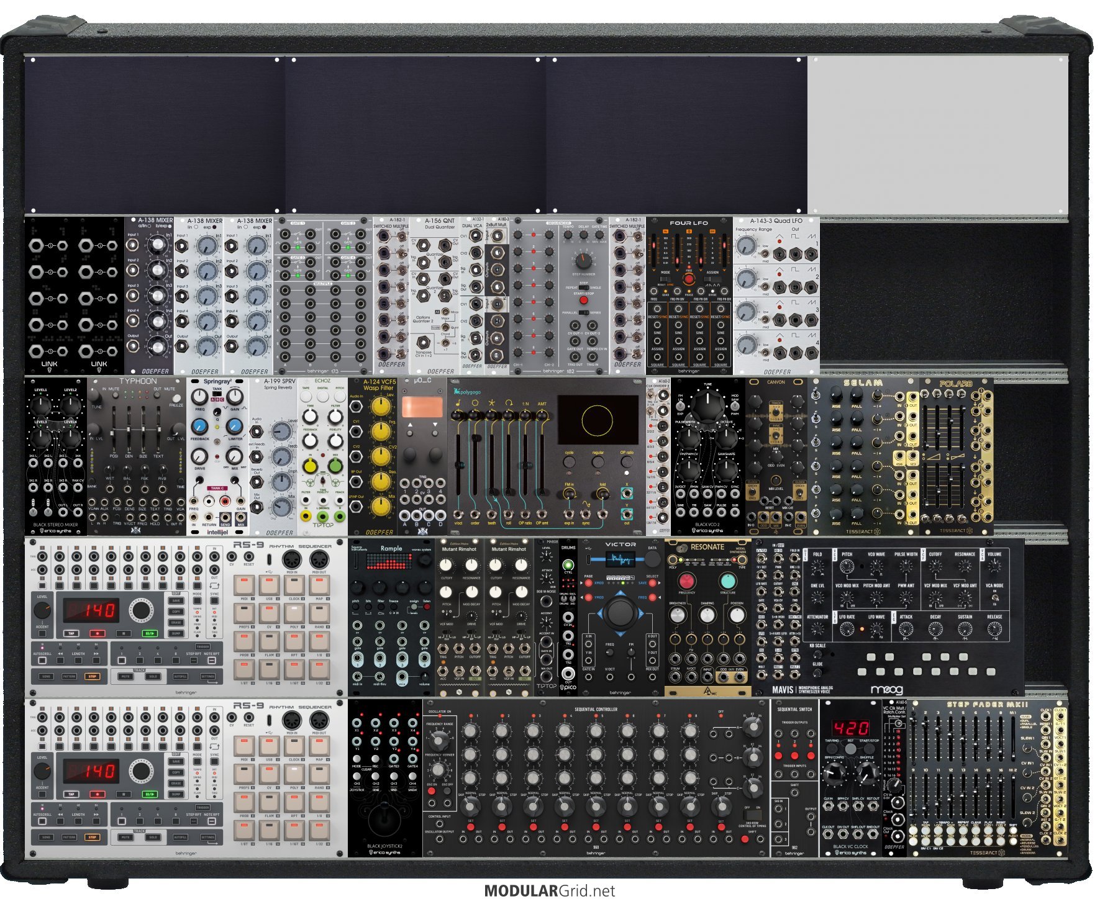Viewport: 1100px width, 904px height.
Task: Click the red START/STOP button on the 182 sequencer
Action: [x=583, y=300]
